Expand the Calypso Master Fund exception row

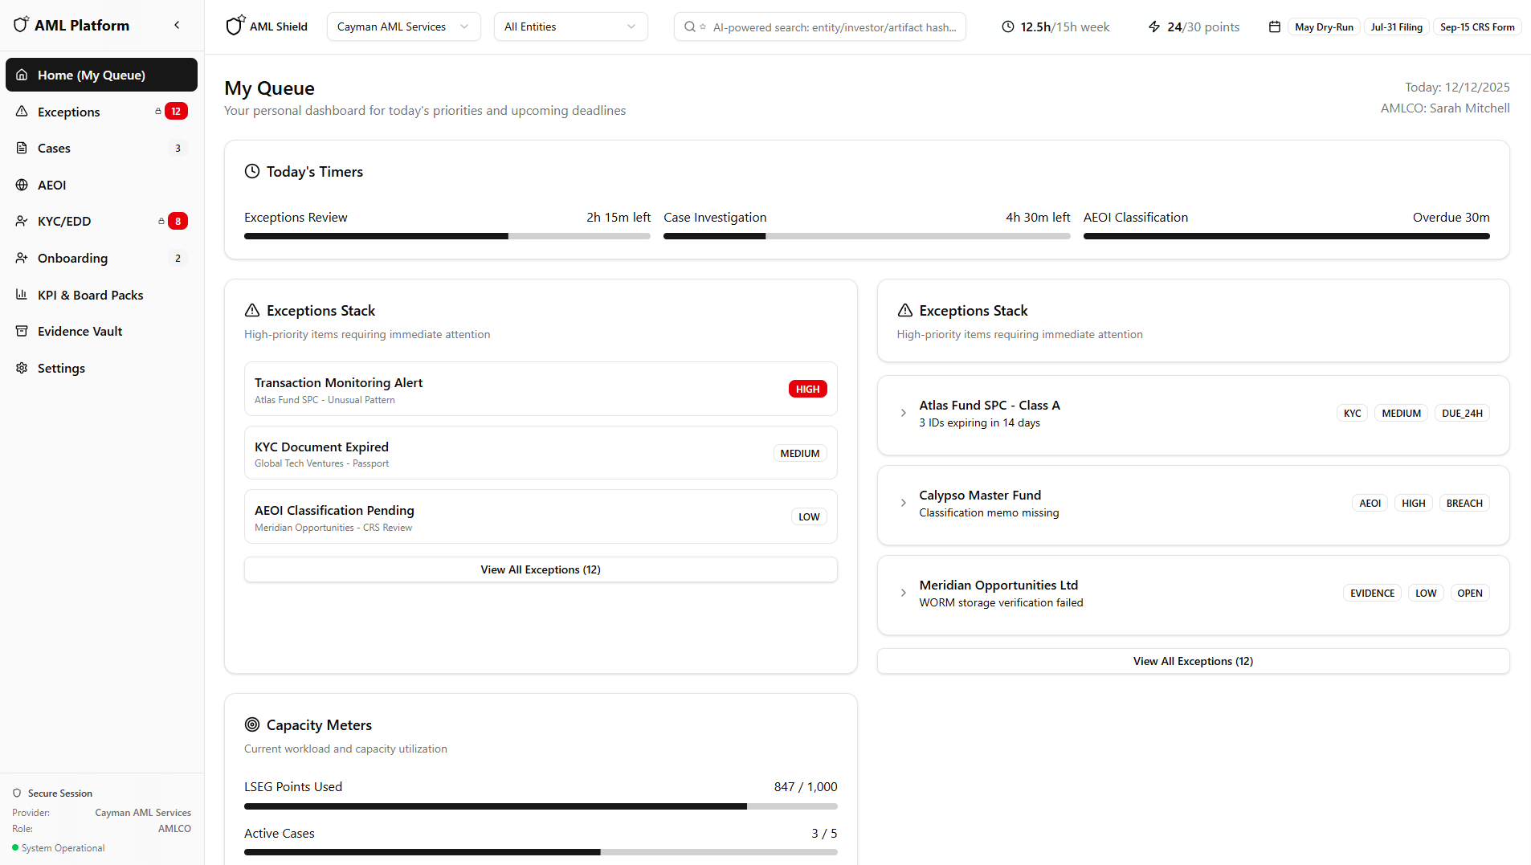(x=903, y=504)
